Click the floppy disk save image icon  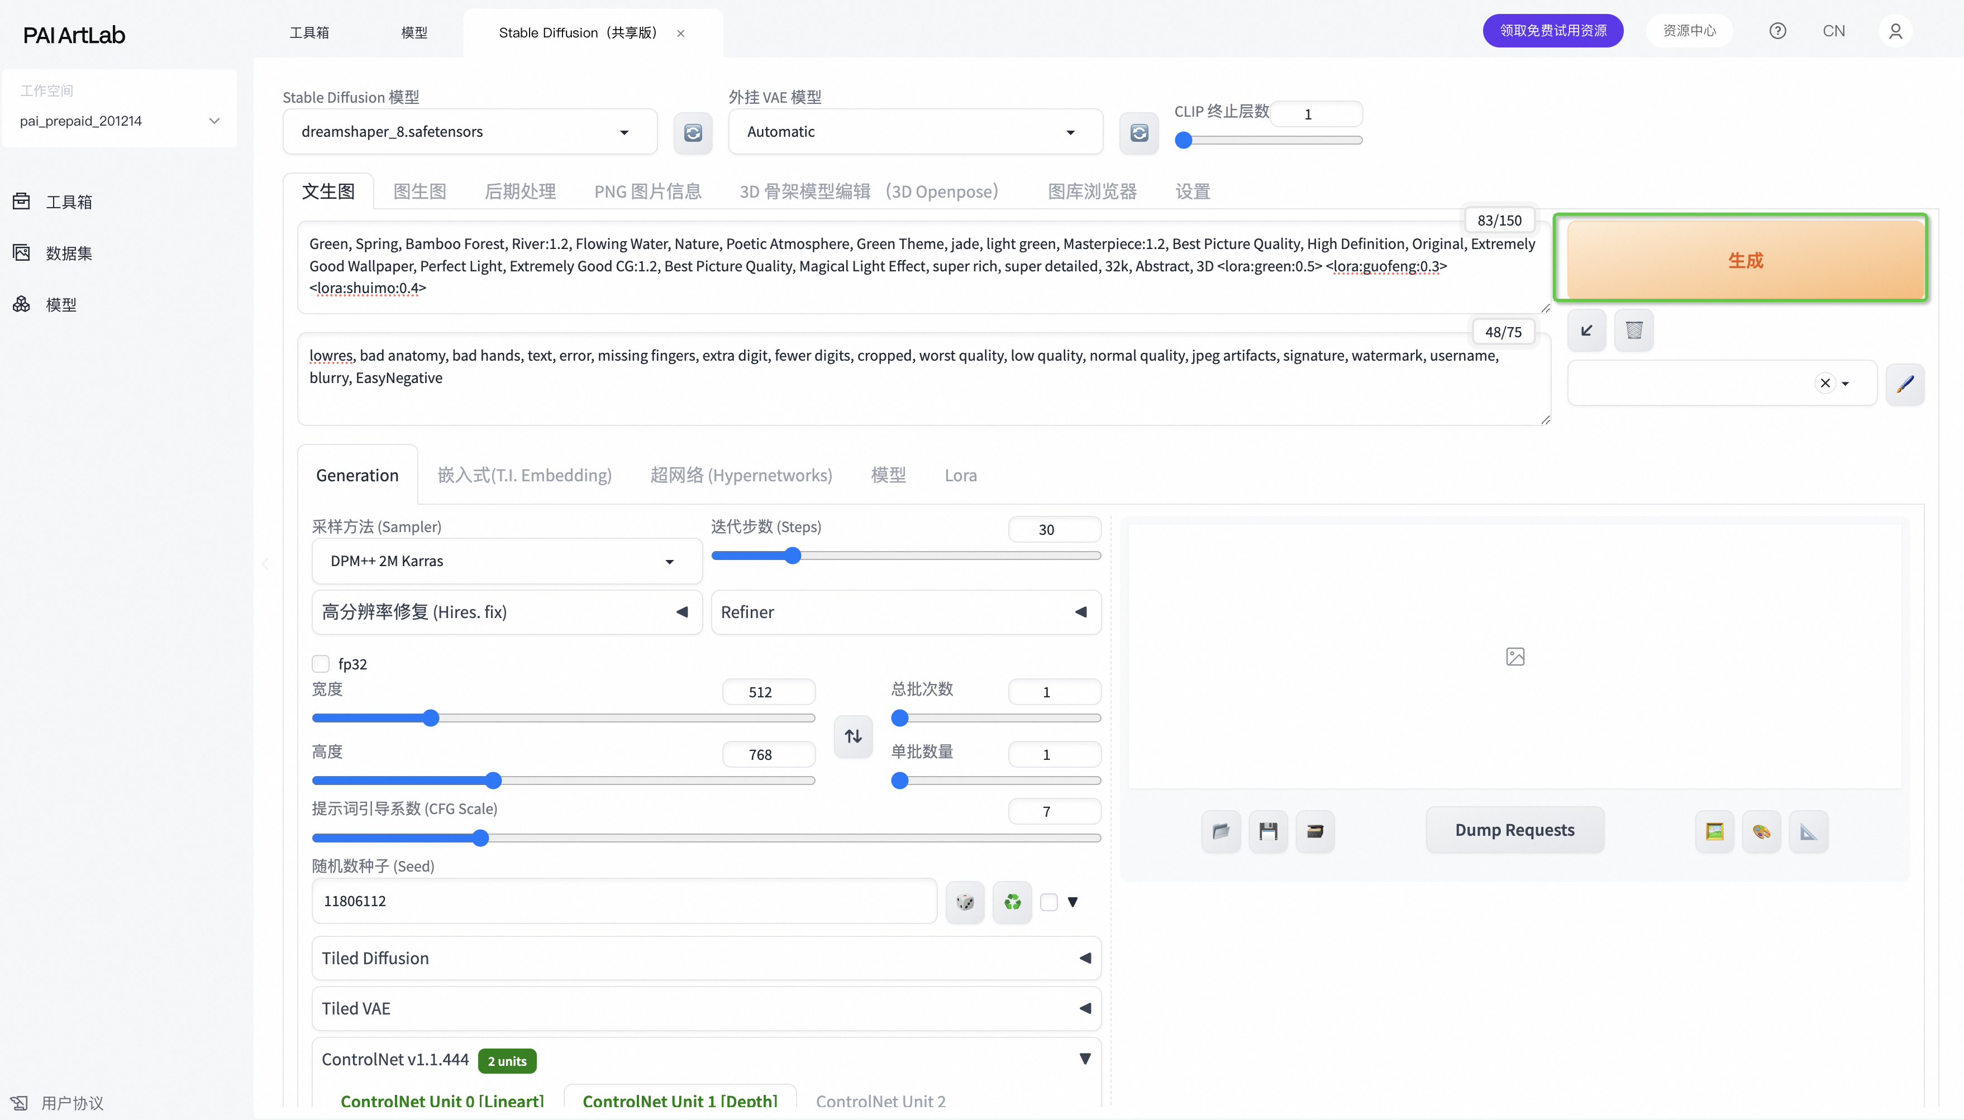(1267, 831)
